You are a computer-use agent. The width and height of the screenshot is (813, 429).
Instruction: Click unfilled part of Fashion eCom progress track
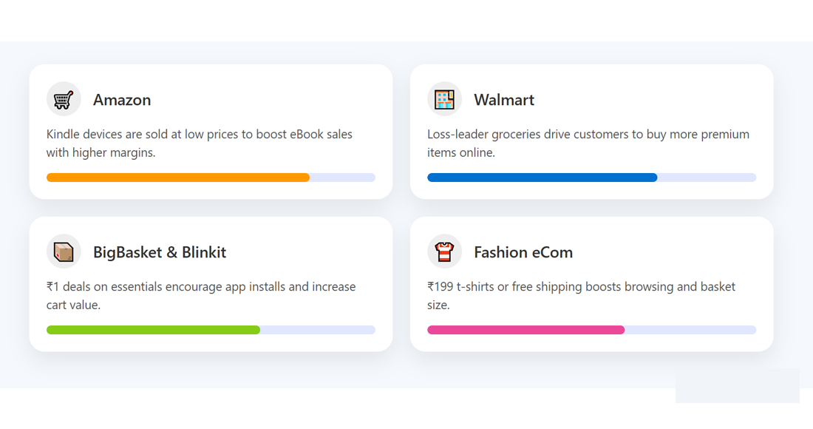(690, 330)
